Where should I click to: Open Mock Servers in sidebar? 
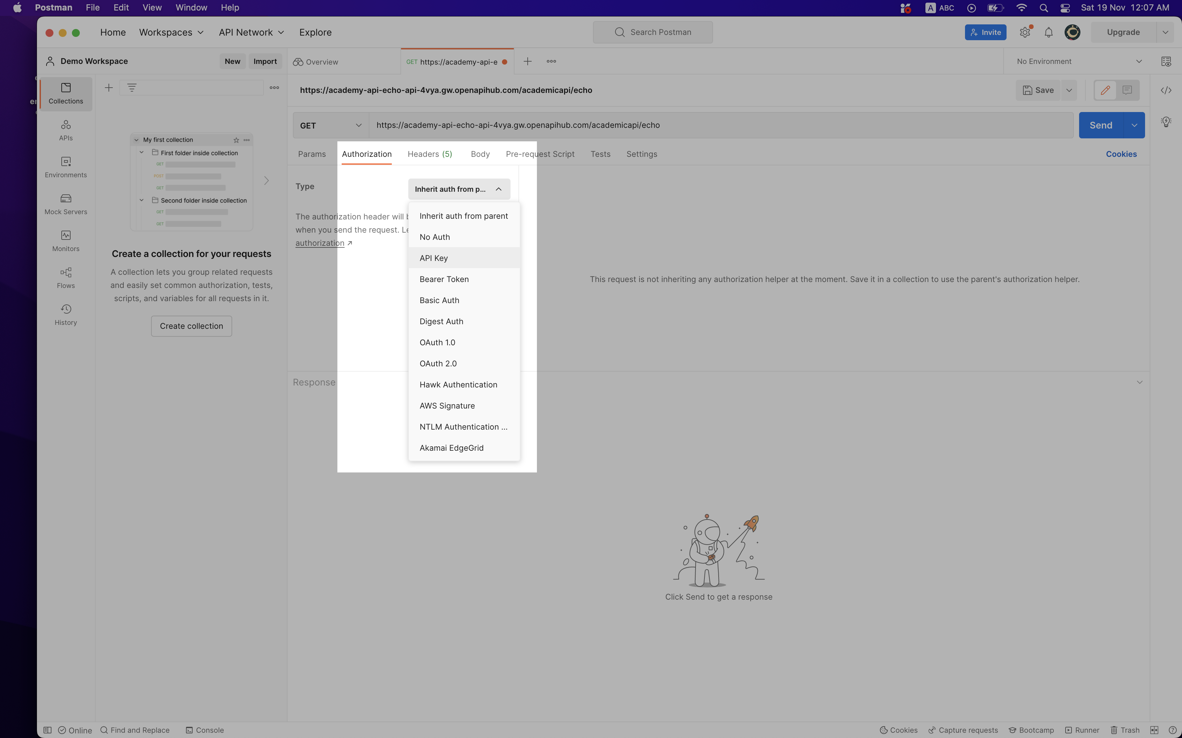point(65,204)
